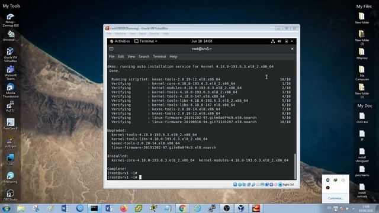Screen dimensions: 379x213
Task: Open Mailspring from the desktop
Action: click(x=11, y=177)
